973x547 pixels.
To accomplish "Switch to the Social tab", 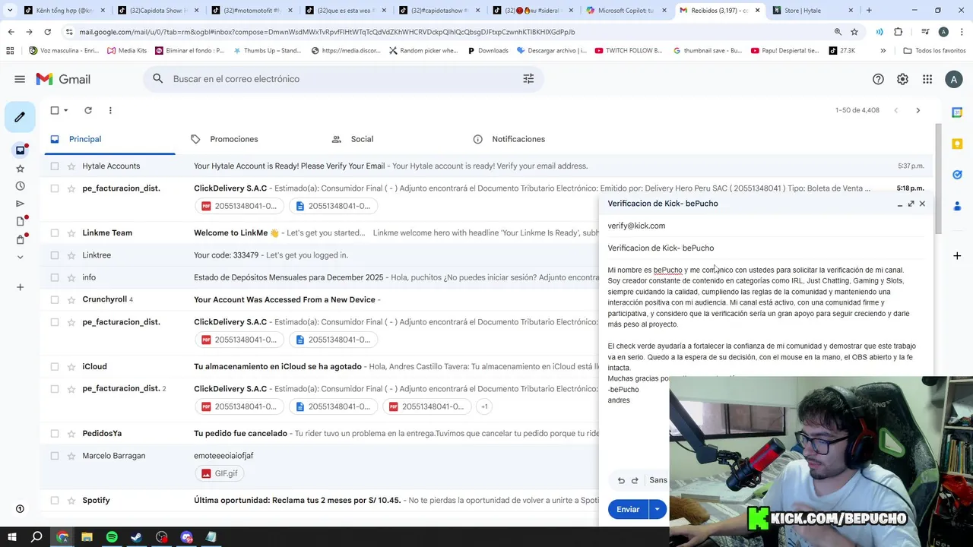I will 362,139.
